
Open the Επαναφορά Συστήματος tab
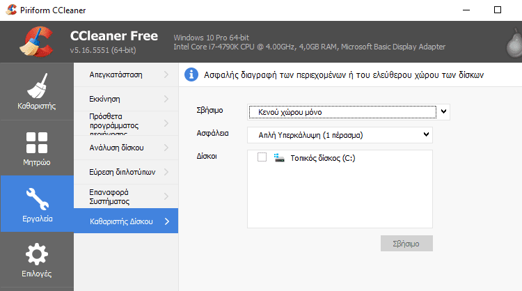(x=126, y=196)
